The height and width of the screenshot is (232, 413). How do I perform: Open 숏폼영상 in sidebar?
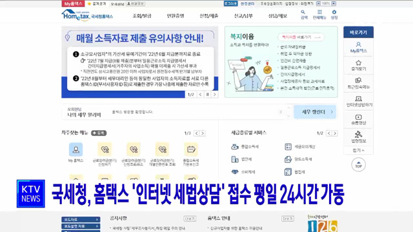tap(358, 119)
